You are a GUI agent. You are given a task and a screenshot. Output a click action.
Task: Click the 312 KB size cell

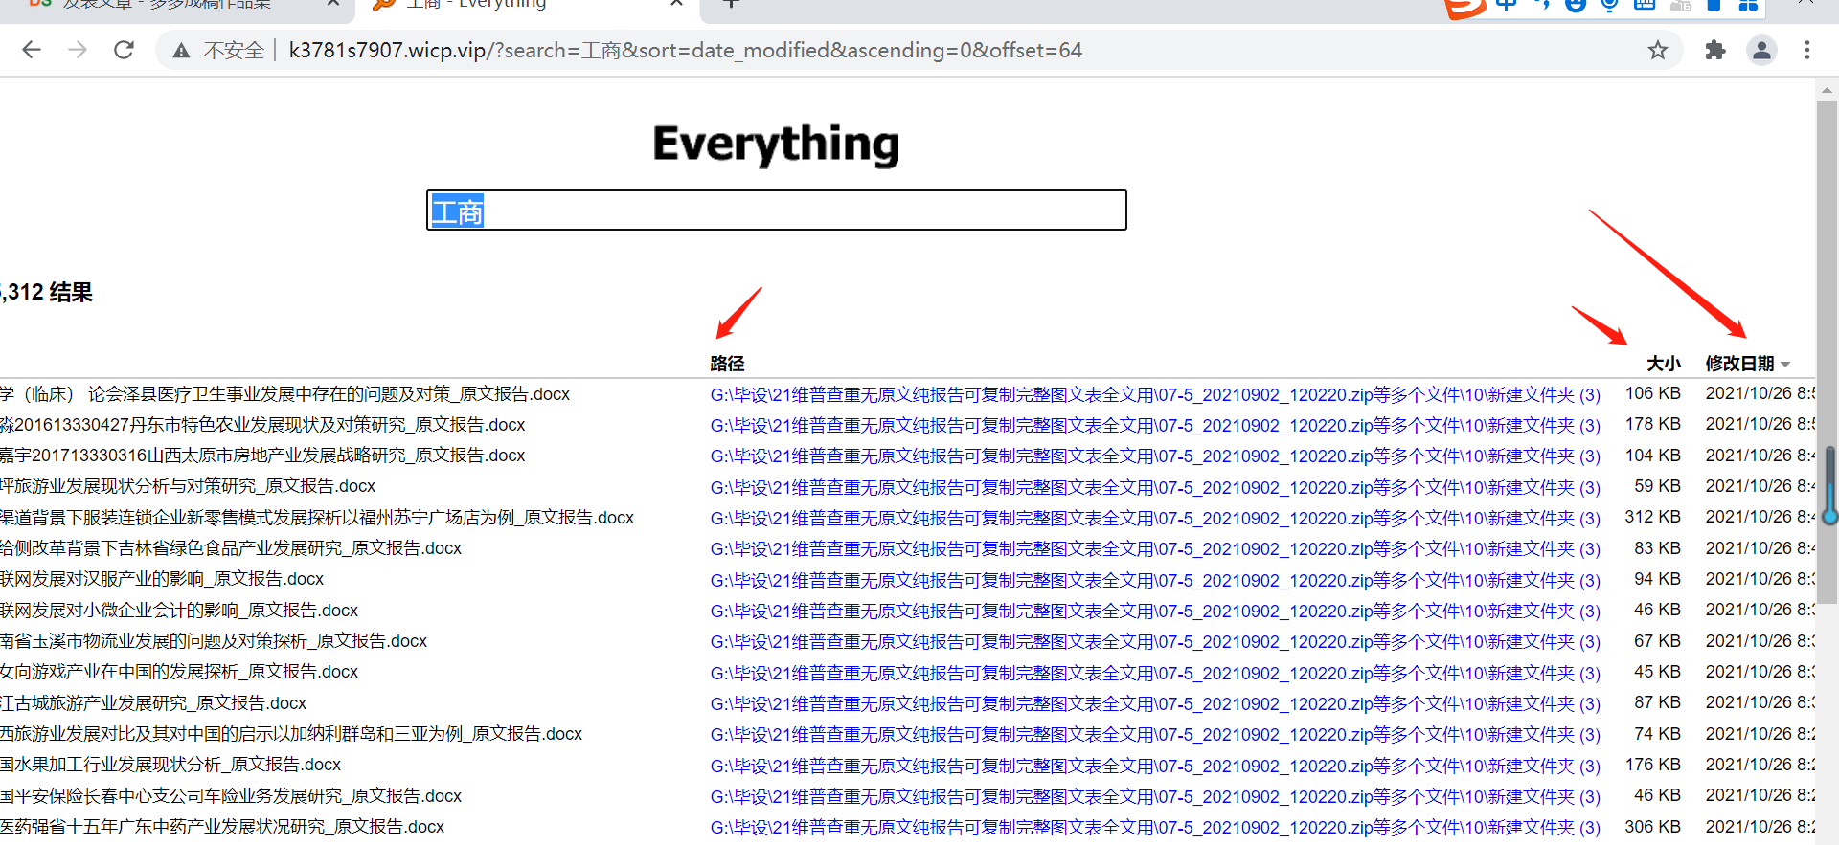pos(1653,517)
